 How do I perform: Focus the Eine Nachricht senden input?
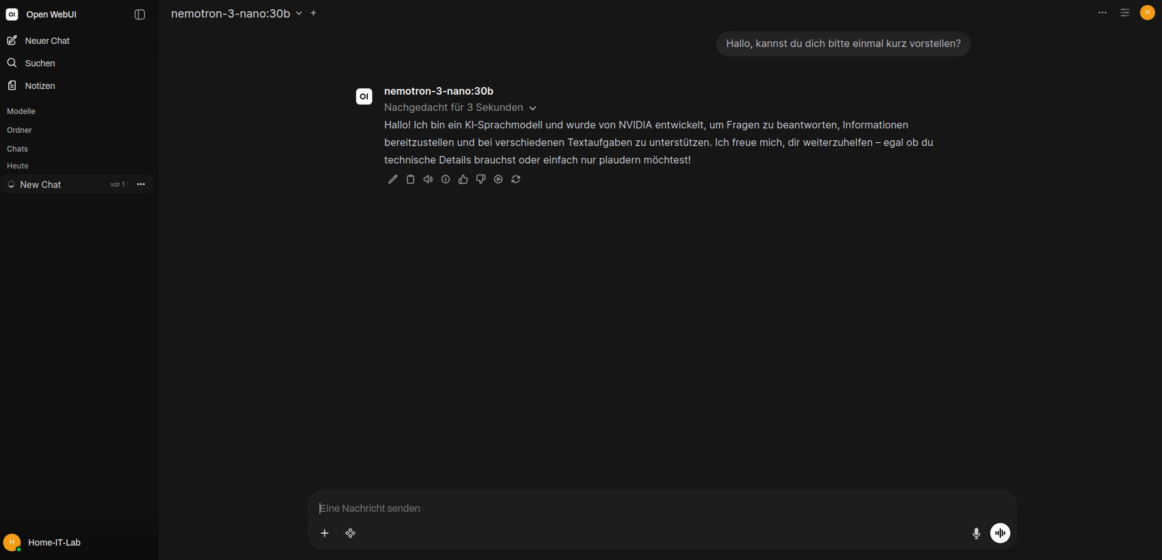662,509
